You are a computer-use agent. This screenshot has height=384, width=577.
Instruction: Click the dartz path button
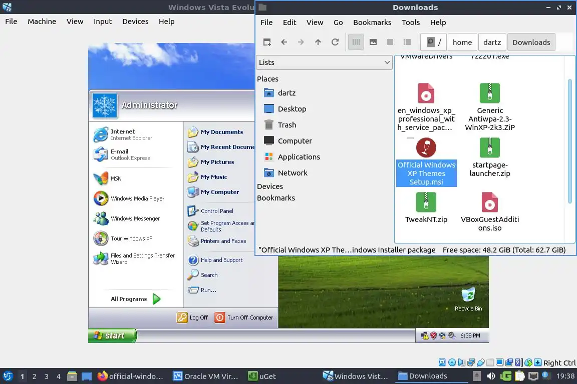point(492,42)
